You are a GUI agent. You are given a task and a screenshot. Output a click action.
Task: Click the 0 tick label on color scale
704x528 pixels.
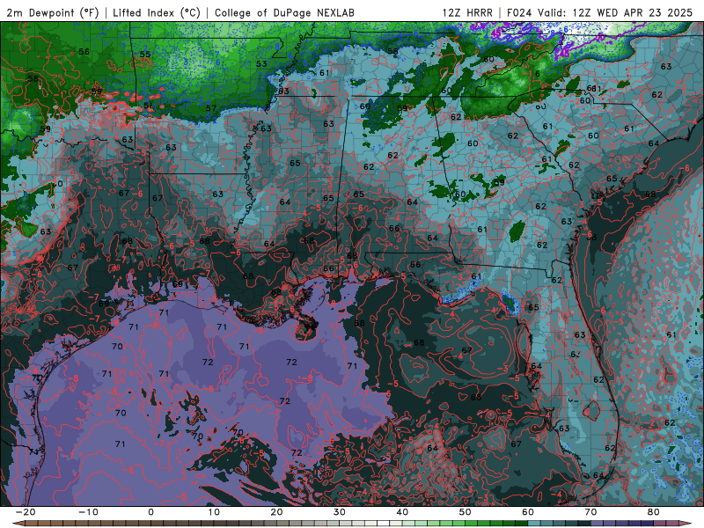point(150,512)
